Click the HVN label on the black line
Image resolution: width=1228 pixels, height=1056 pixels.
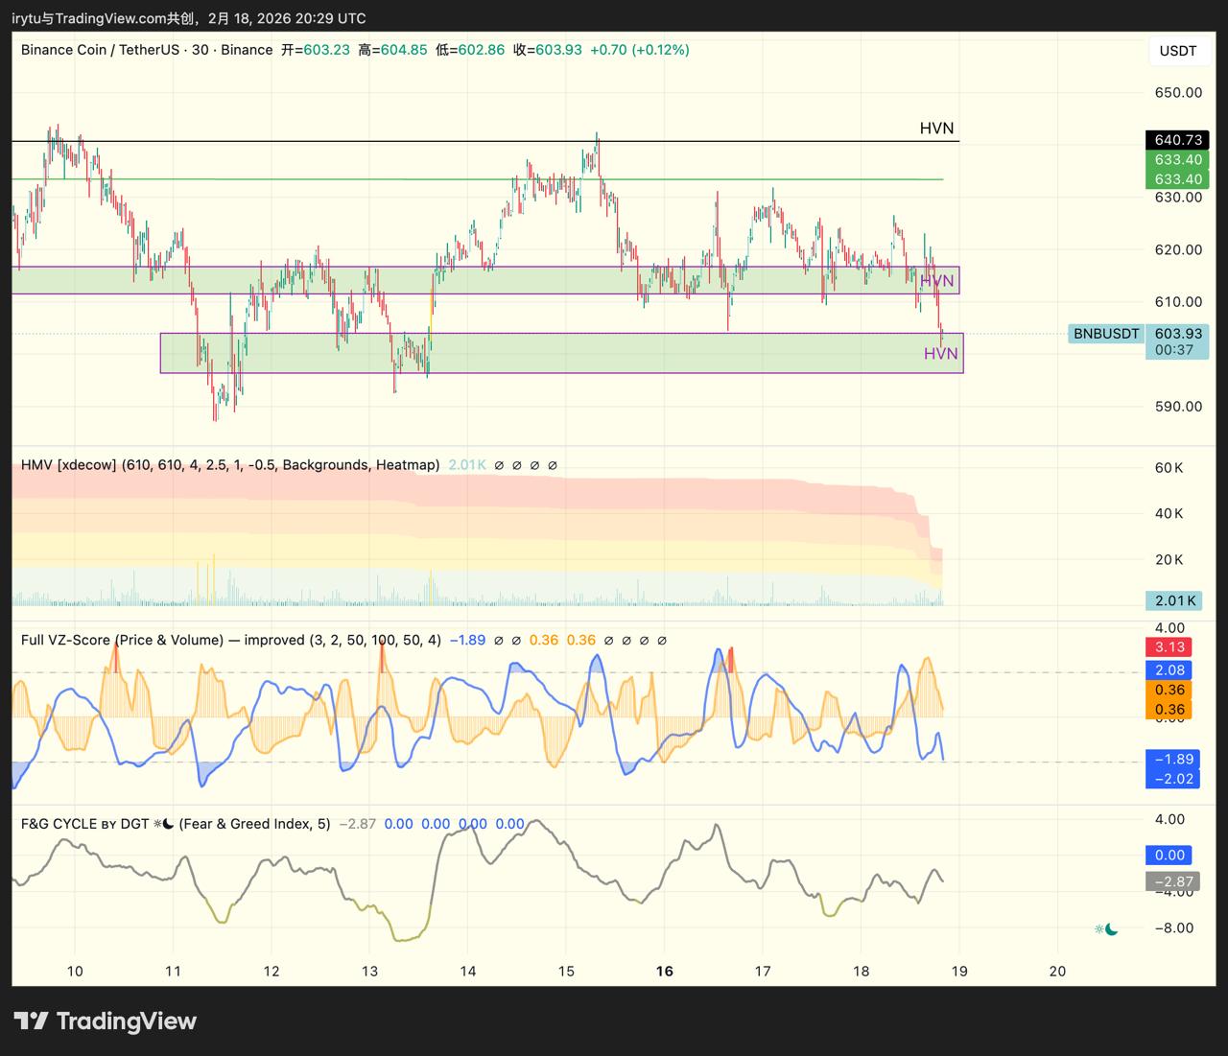coord(936,129)
